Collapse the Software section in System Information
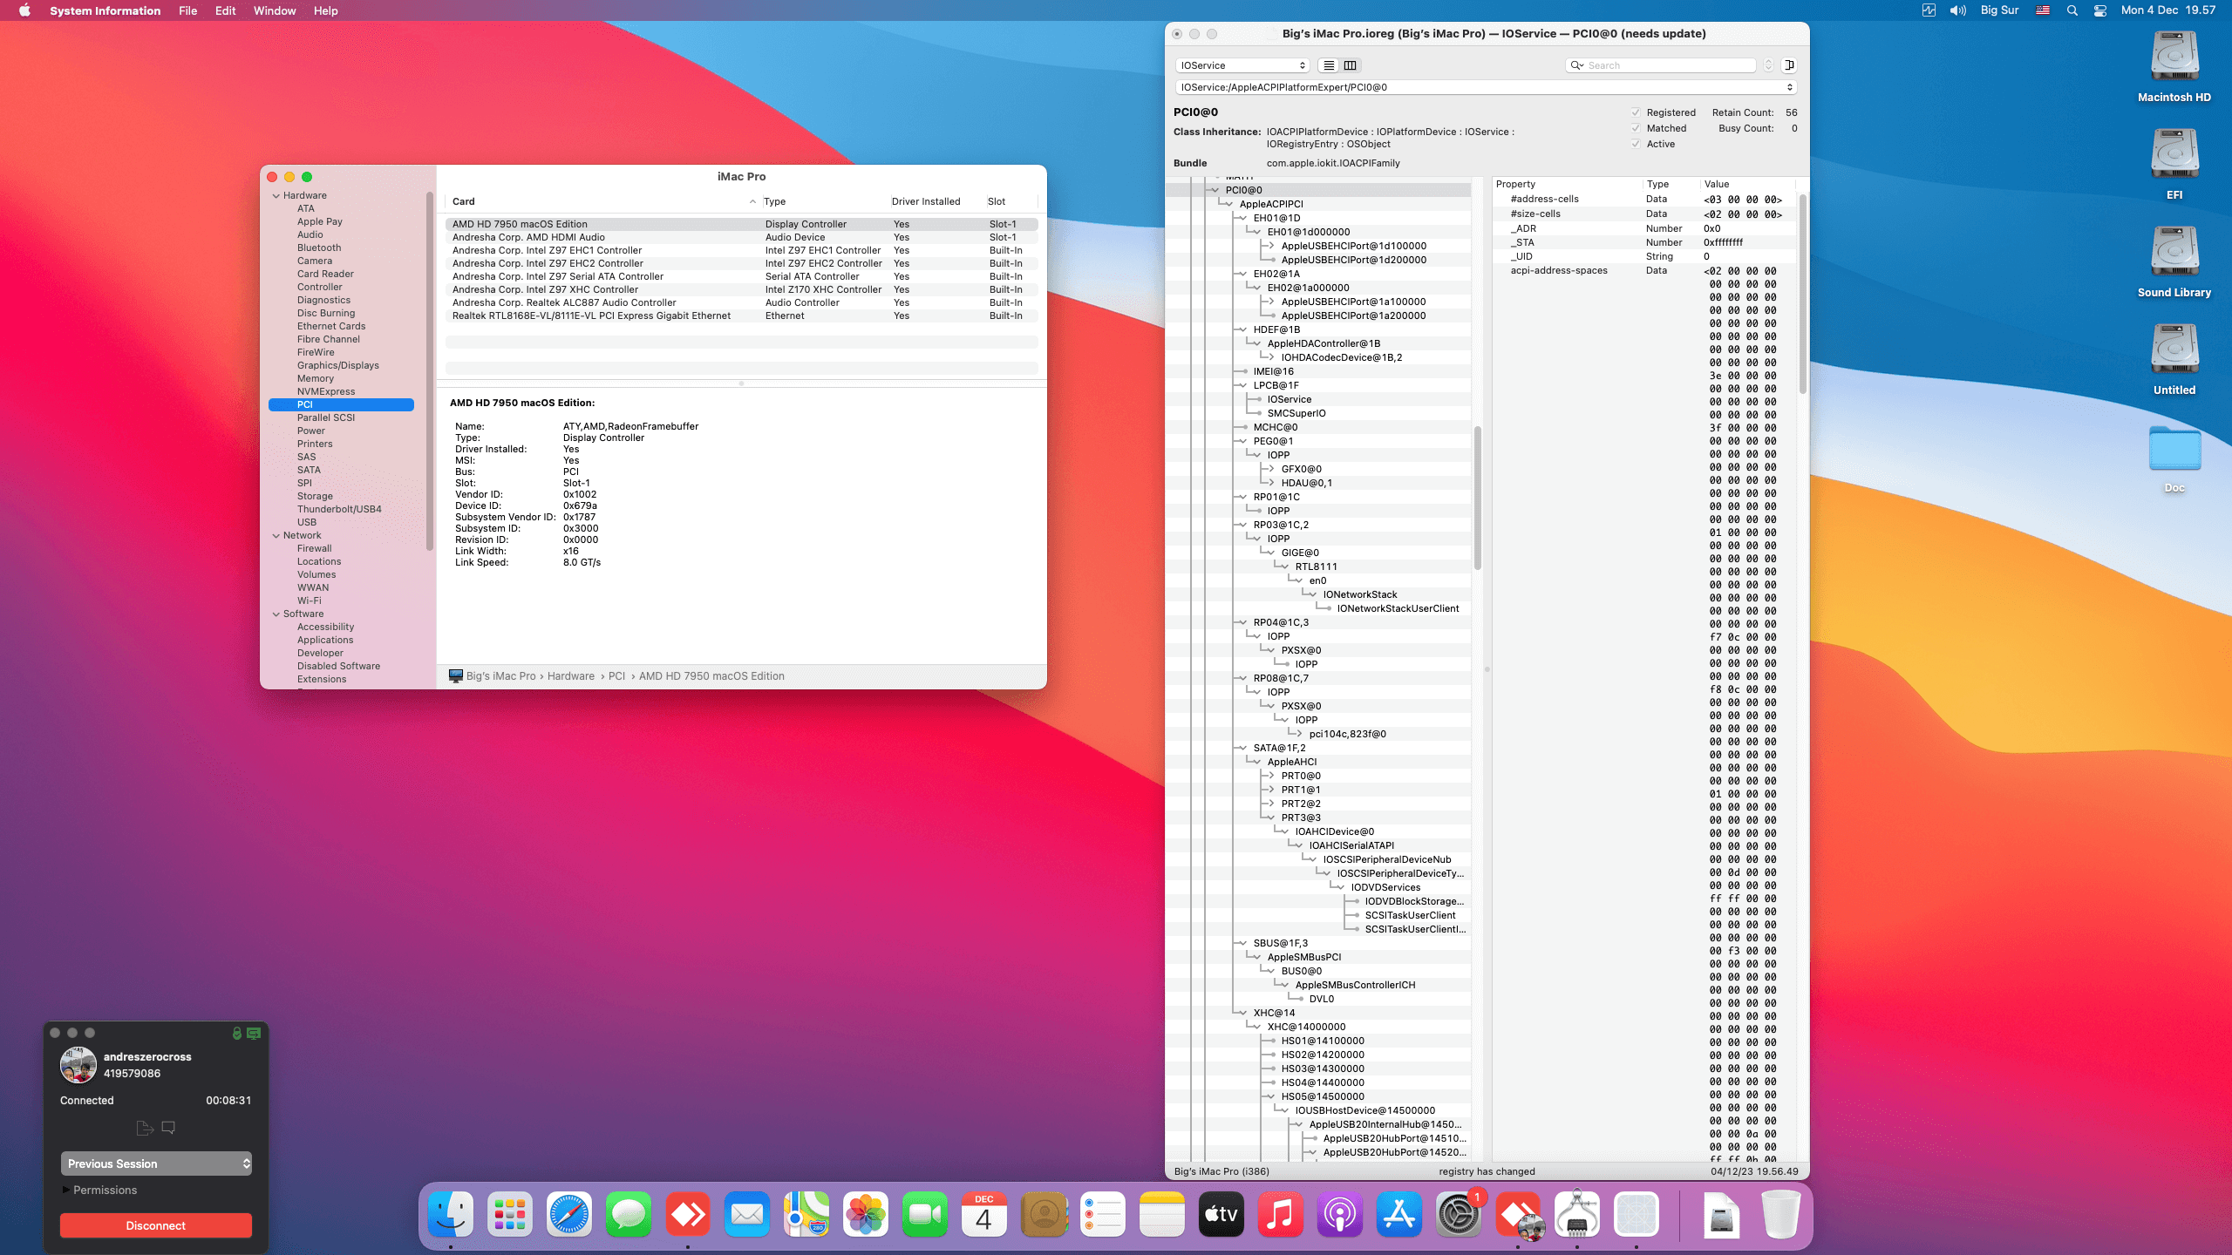This screenshot has width=2232, height=1255. [276, 614]
